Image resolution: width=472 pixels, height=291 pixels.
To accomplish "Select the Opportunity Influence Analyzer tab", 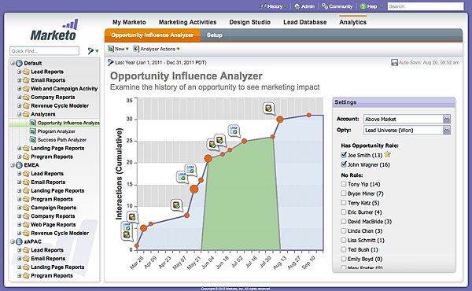I will [153, 35].
